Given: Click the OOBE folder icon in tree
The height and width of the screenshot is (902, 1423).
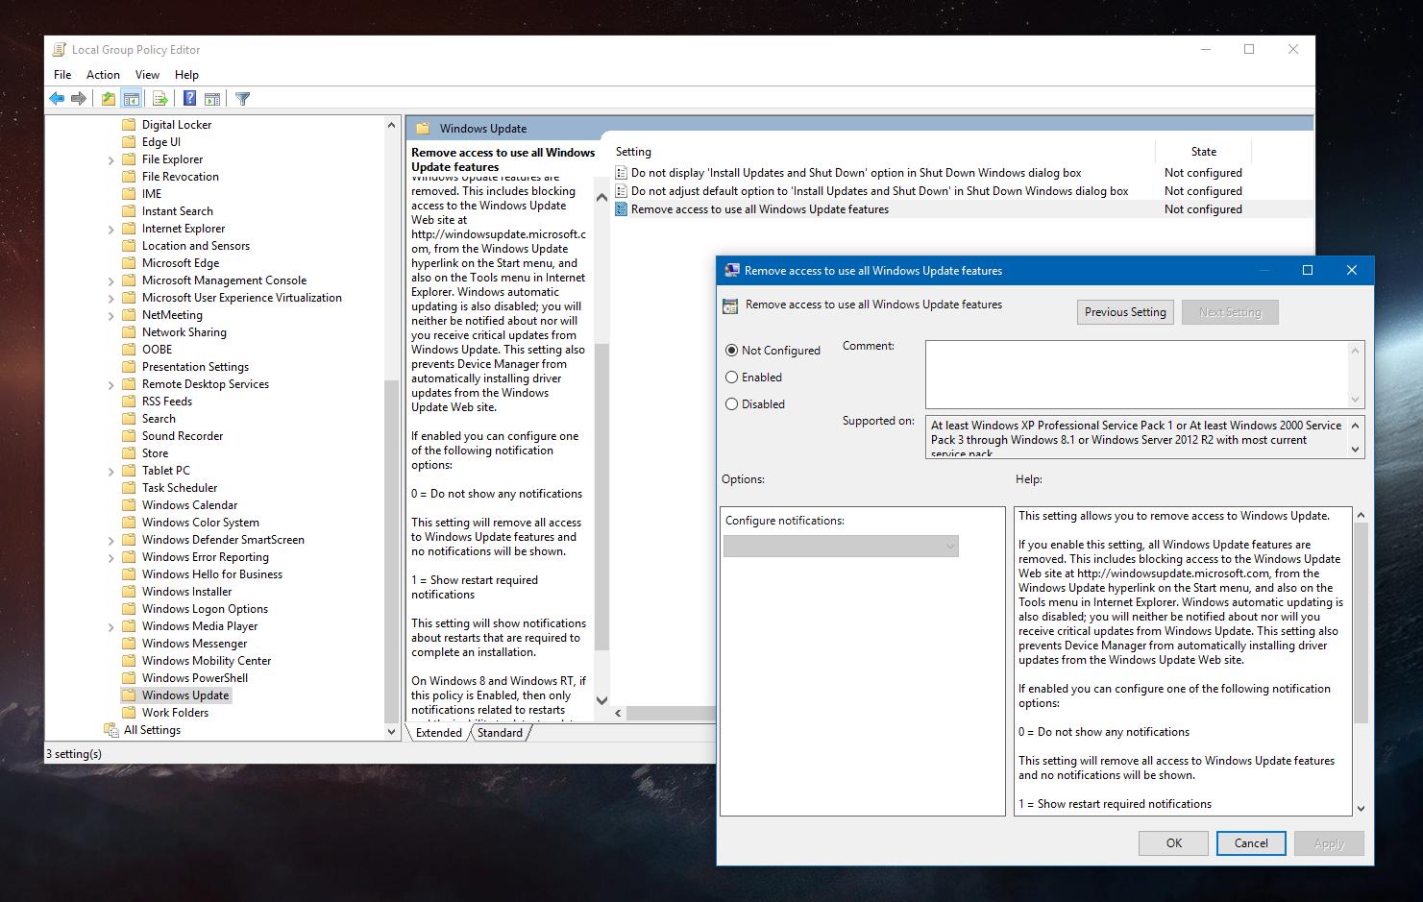Looking at the screenshot, I should tap(129, 350).
